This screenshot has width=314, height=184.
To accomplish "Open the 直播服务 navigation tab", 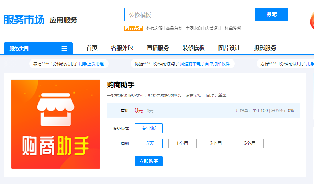I will pos(158,48).
